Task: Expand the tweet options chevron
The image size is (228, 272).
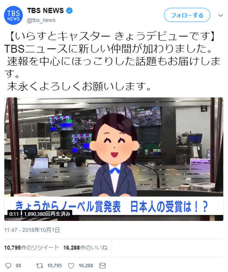Action: click(220, 15)
